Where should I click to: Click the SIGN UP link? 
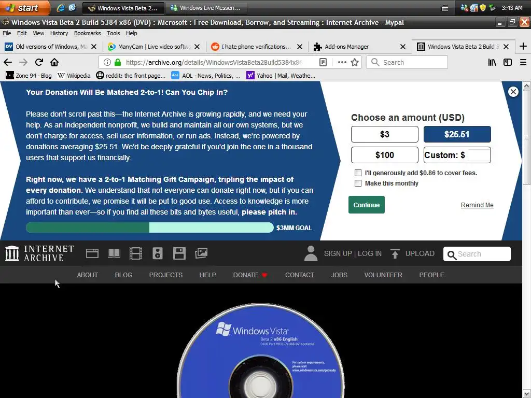[338, 253]
